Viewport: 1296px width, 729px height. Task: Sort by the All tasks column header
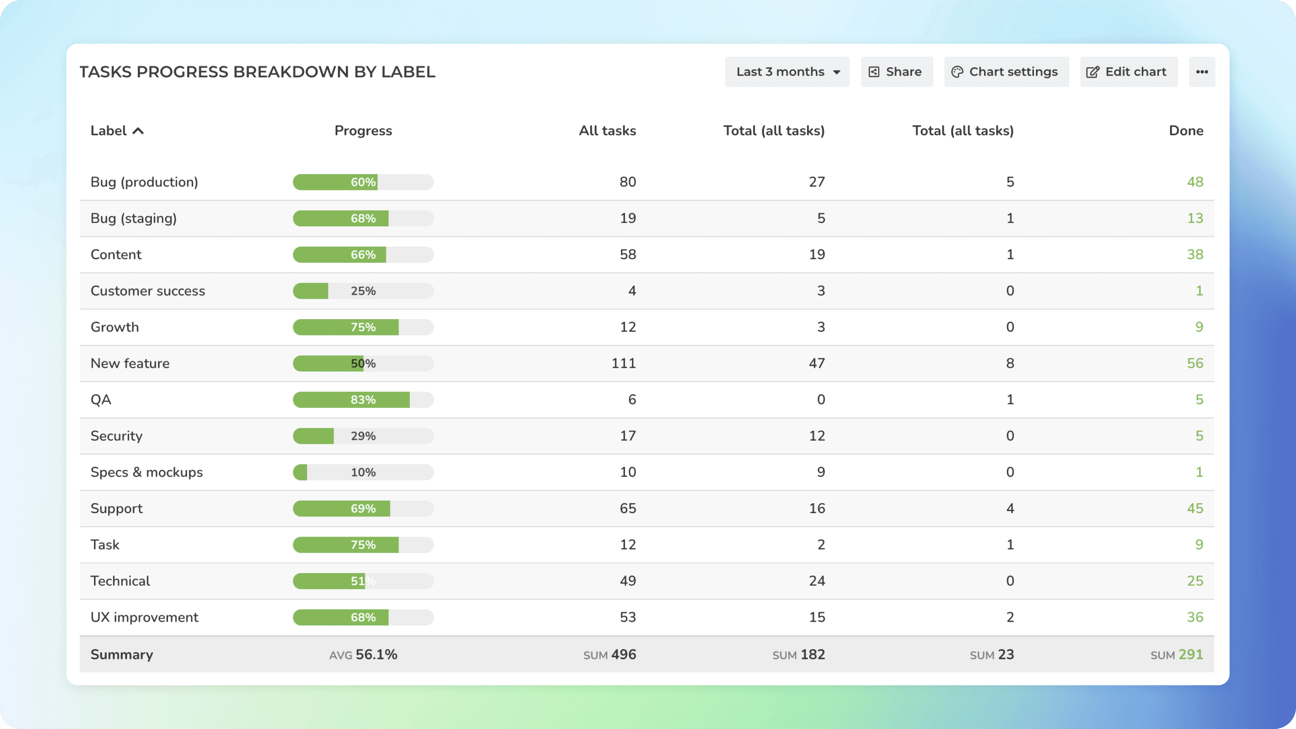pos(607,131)
